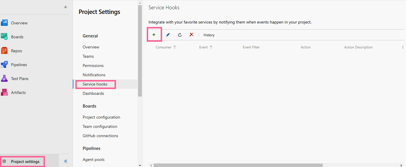Click the Event Filter column header
Image resolution: width=406 pixels, height=167 pixels.
251,47
